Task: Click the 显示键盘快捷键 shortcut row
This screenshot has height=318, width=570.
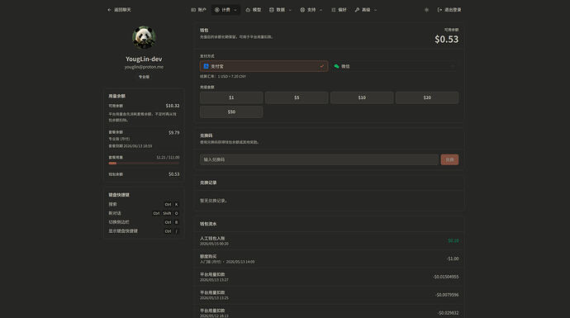Action: click(144, 231)
